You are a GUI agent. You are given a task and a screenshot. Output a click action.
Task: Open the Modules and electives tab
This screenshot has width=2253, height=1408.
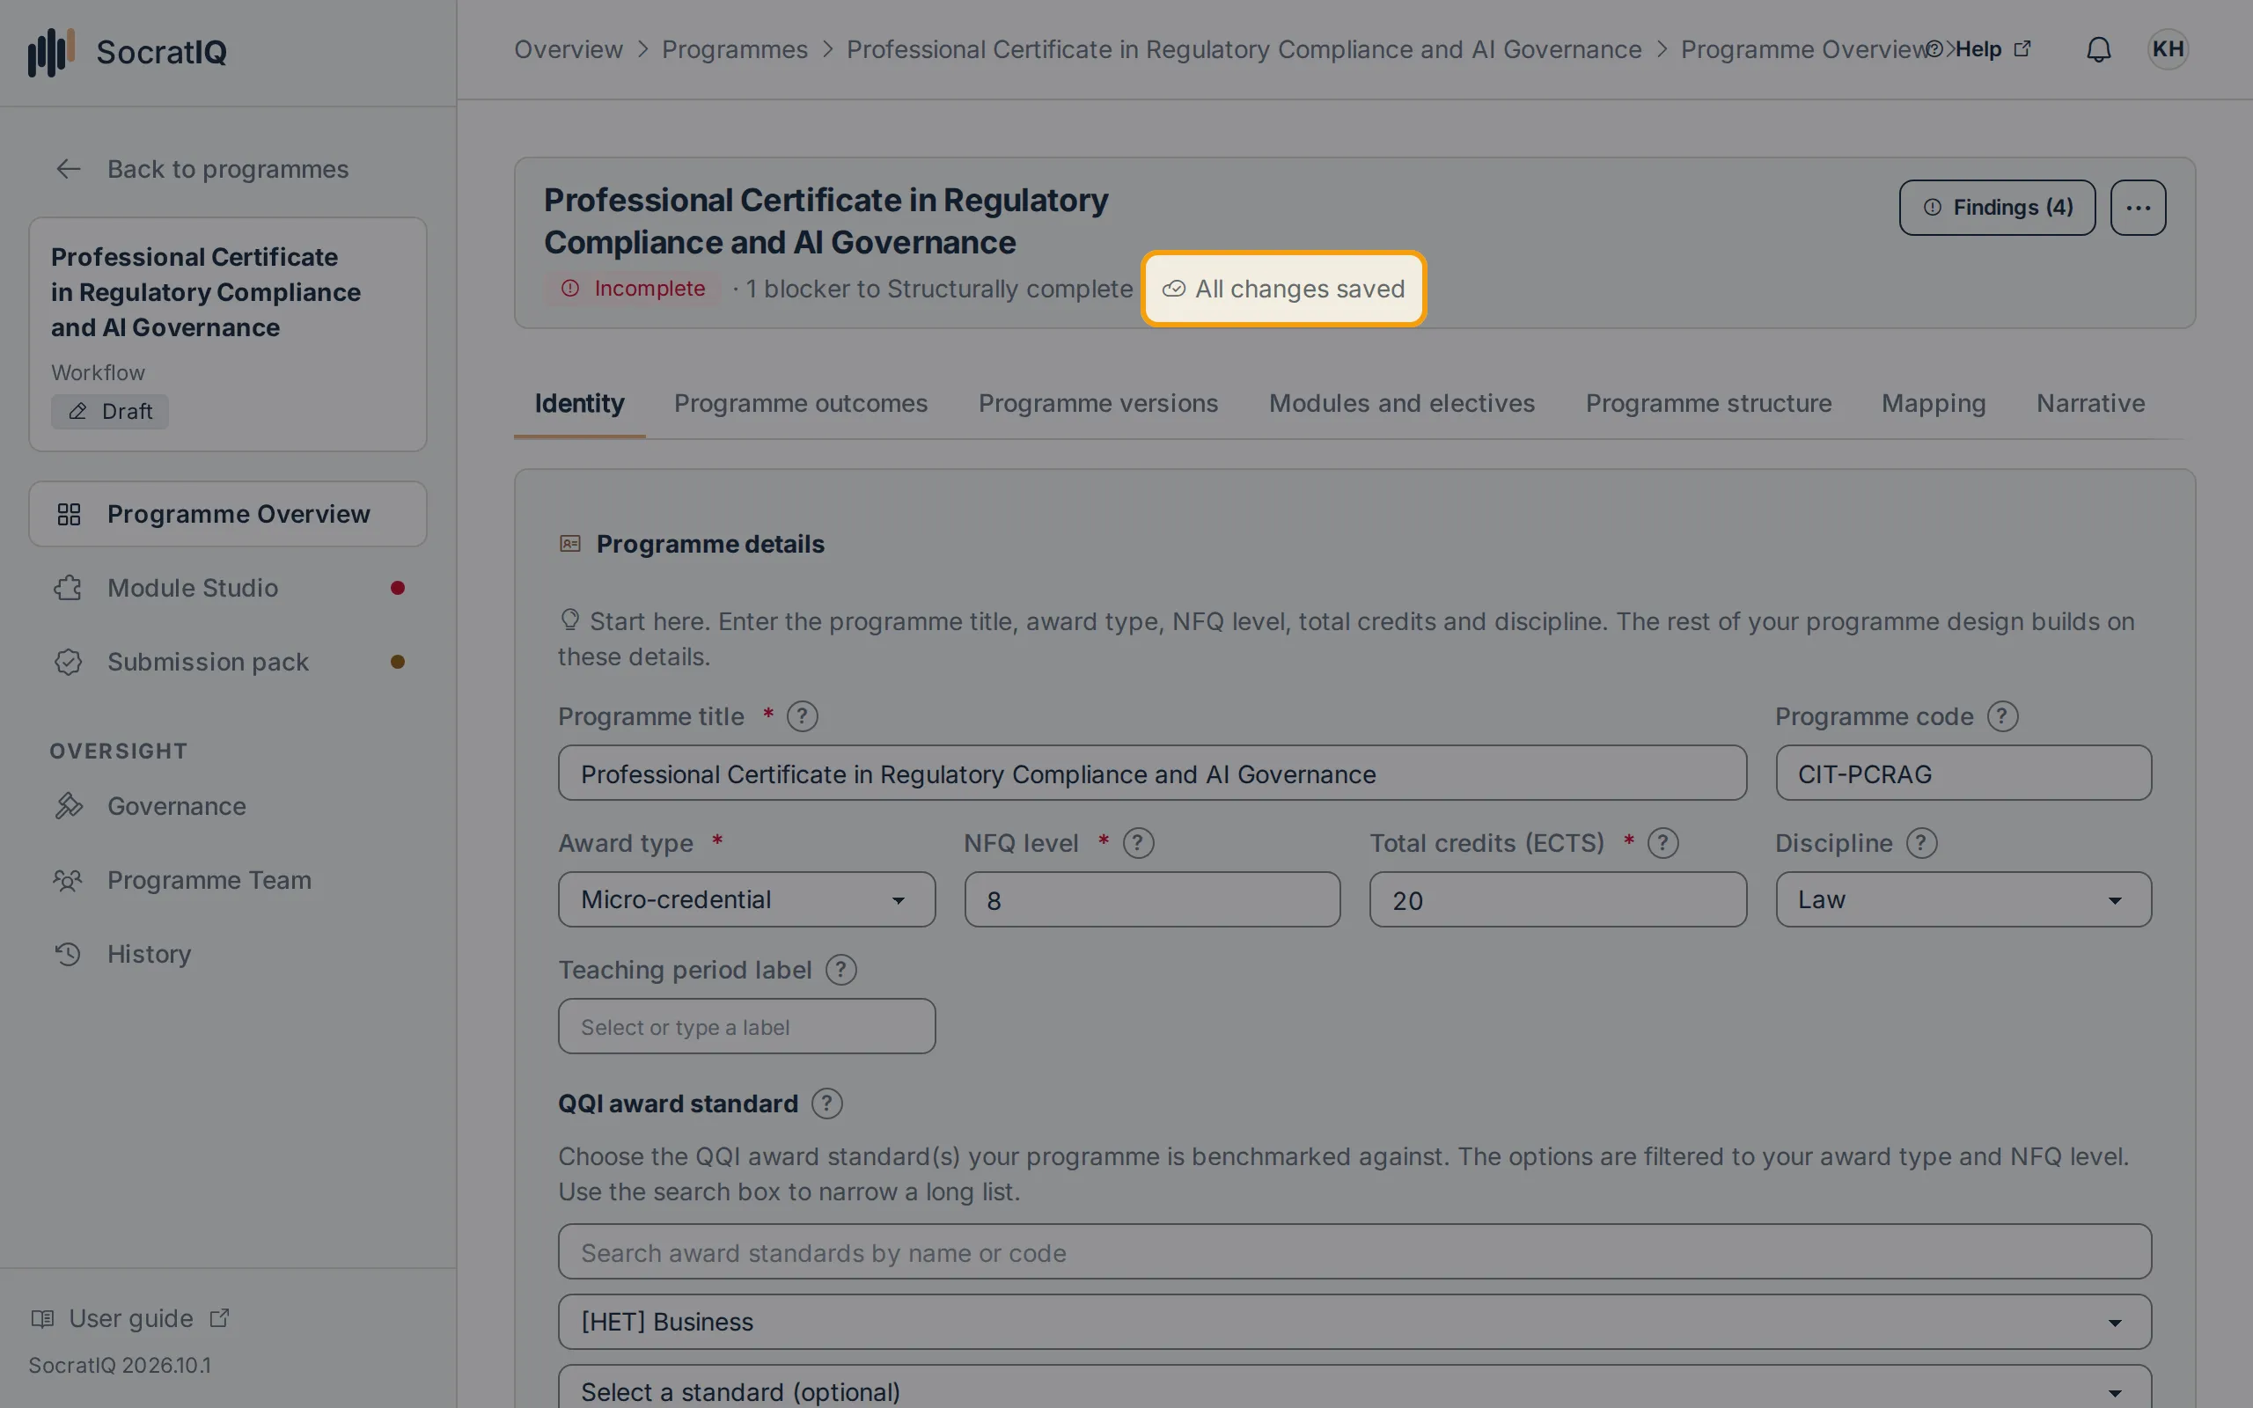[1401, 403]
